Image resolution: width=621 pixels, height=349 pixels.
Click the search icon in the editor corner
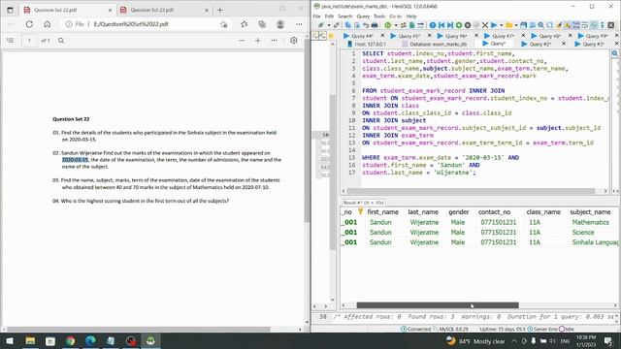tap(614, 53)
